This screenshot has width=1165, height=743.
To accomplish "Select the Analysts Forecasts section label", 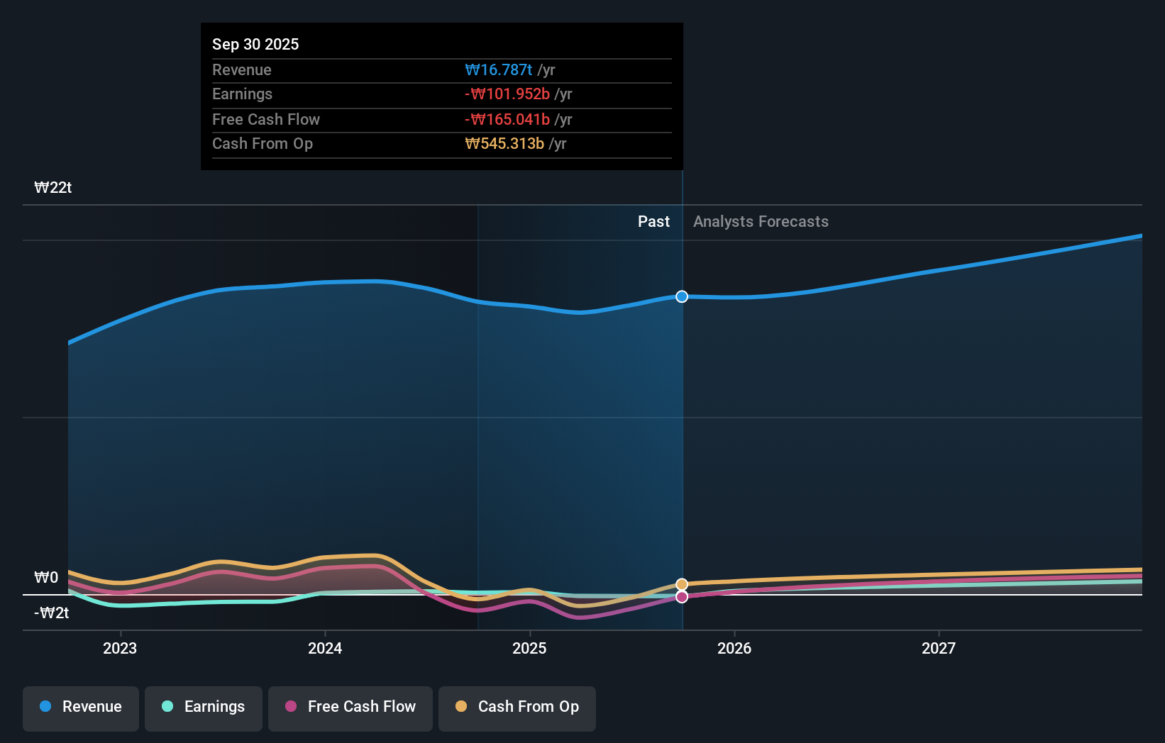I will click(760, 221).
